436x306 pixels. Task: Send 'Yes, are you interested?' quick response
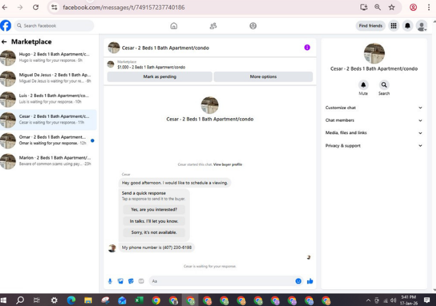tap(154, 210)
